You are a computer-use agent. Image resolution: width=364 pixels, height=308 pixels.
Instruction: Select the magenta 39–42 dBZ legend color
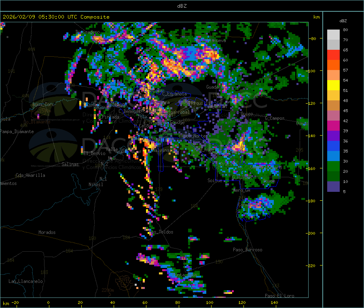333,125
